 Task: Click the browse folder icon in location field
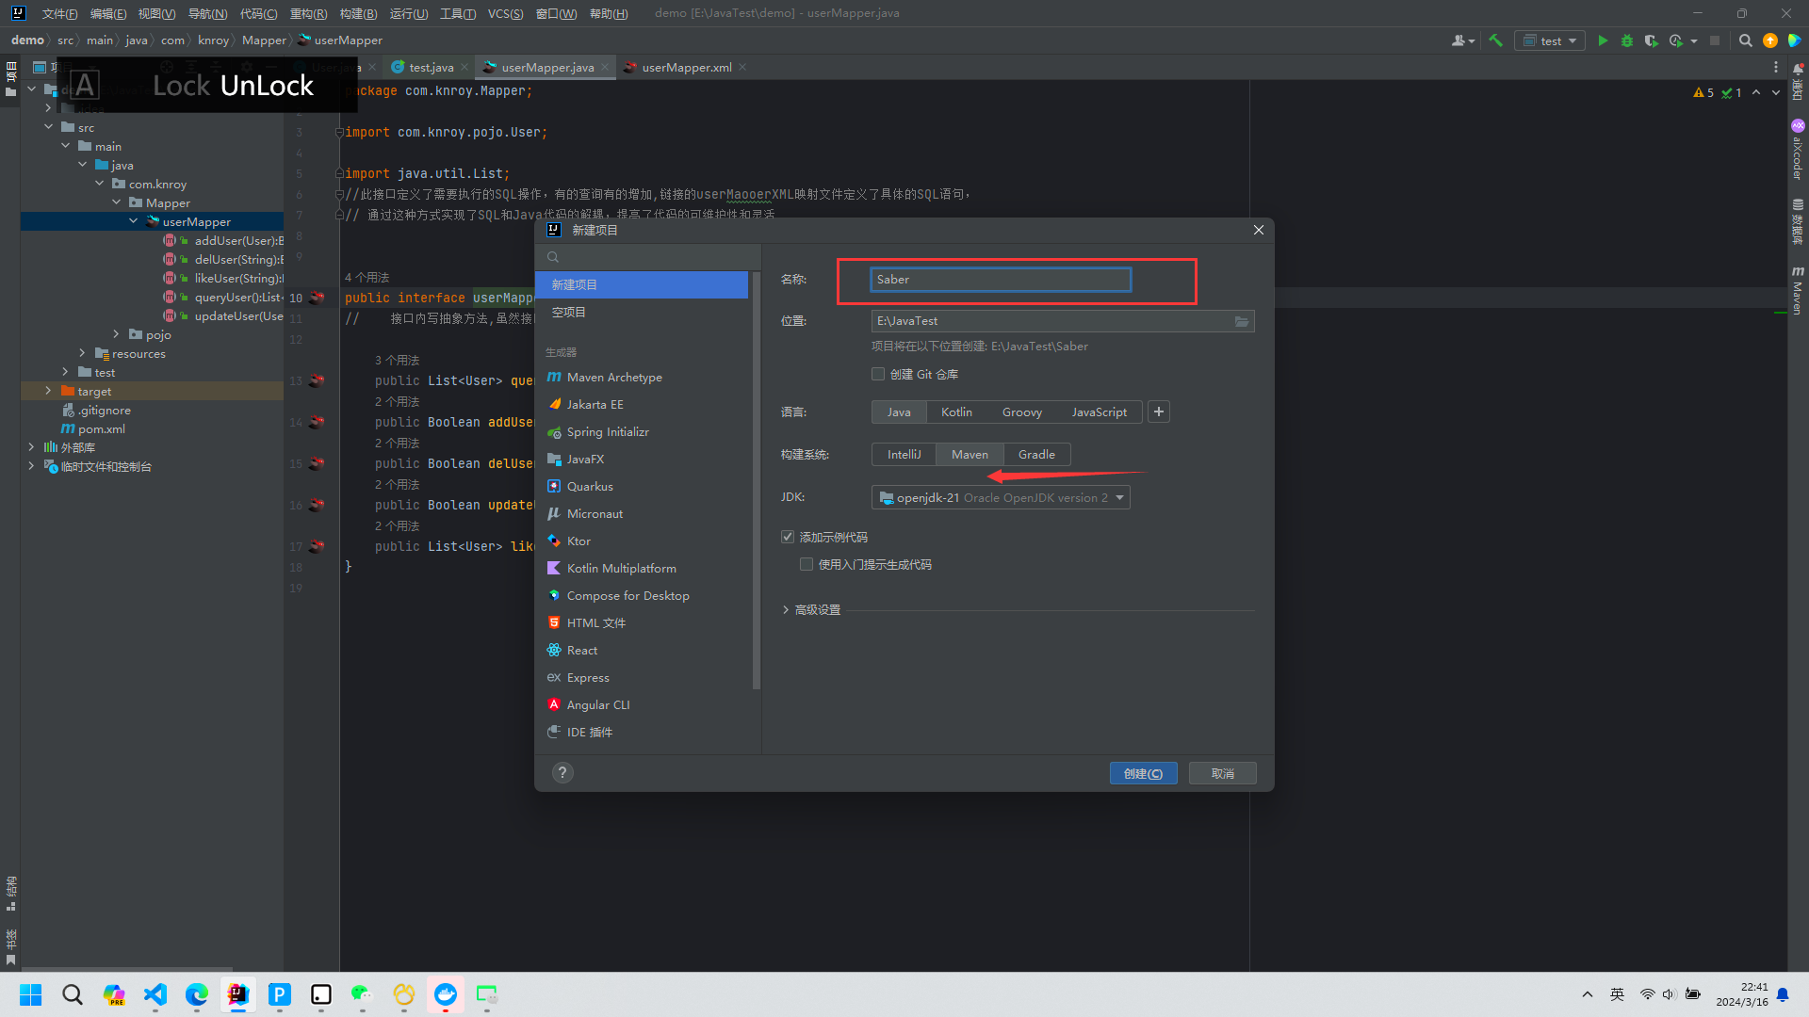[x=1242, y=321]
